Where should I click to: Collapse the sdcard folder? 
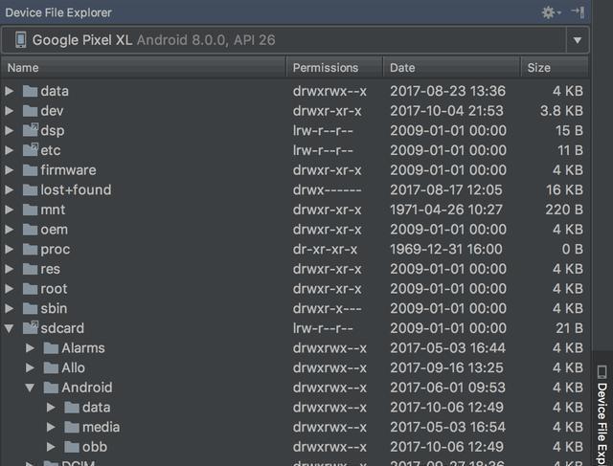pyautogui.click(x=9, y=328)
